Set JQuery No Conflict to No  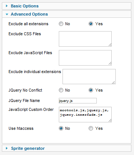click(x=61, y=90)
